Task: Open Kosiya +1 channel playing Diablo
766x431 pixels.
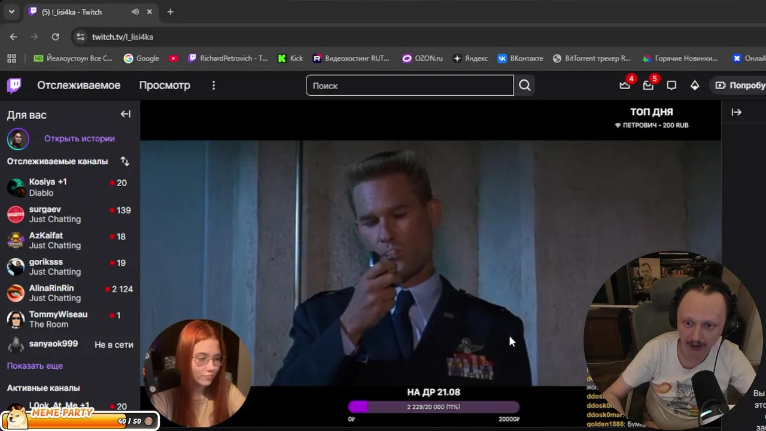Action: pyautogui.click(x=70, y=187)
